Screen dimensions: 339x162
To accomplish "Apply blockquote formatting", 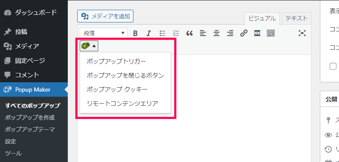I will point(189,34).
